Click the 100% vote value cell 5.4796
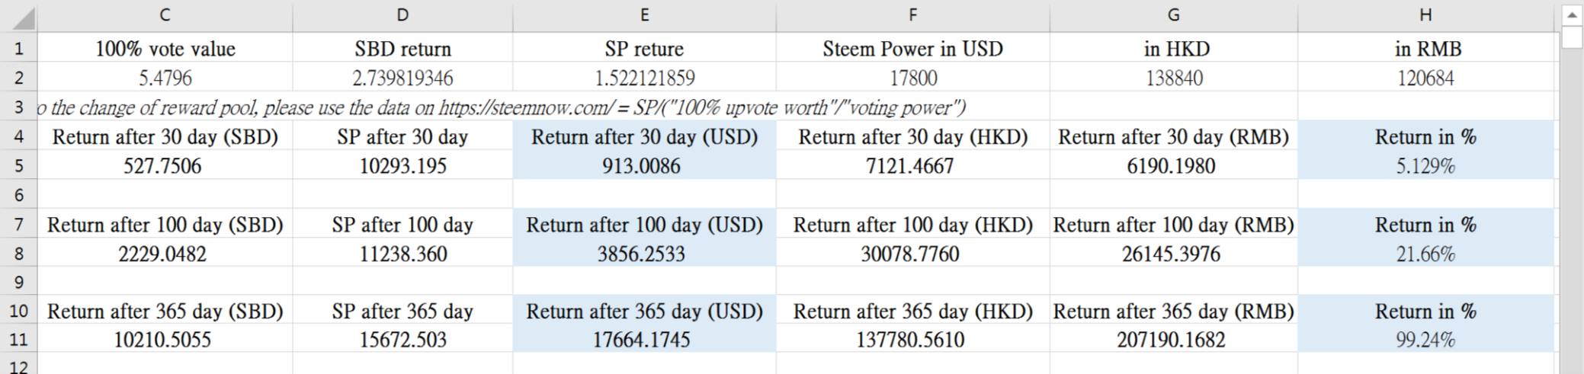The image size is (1584, 374). coord(165,78)
